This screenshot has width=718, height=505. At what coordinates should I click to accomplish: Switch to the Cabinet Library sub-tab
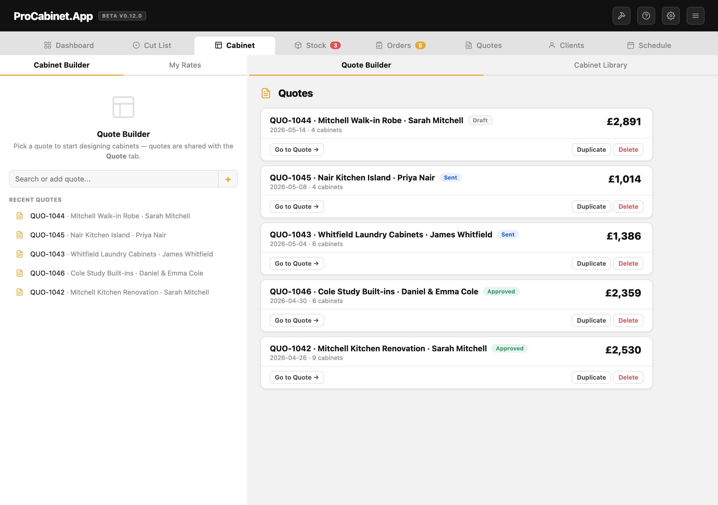point(600,65)
